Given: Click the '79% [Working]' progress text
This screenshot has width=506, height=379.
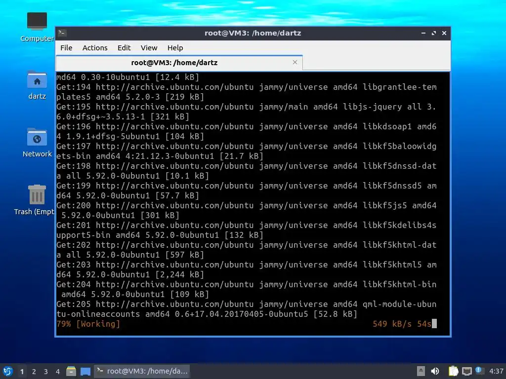Looking at the screenshot, I should point(88,324).
